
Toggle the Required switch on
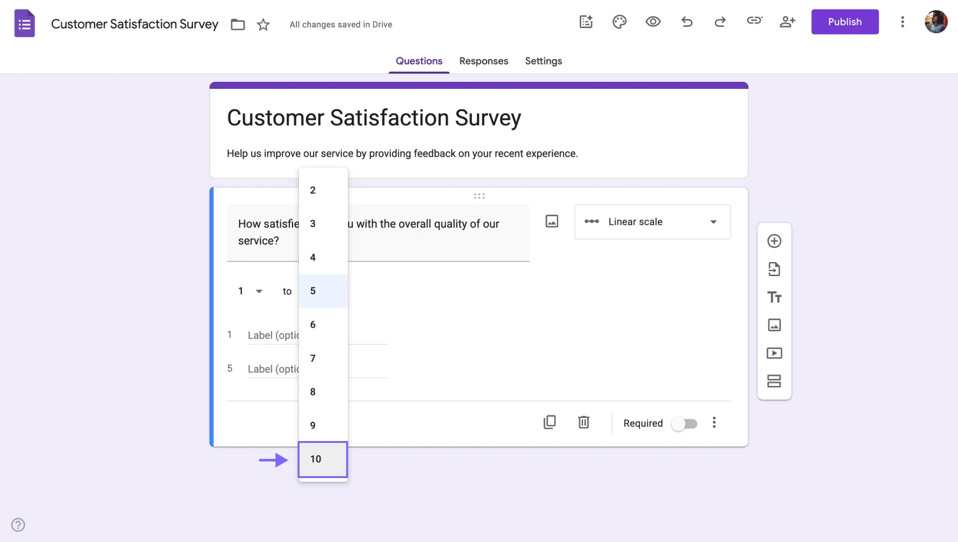[685, 424]
